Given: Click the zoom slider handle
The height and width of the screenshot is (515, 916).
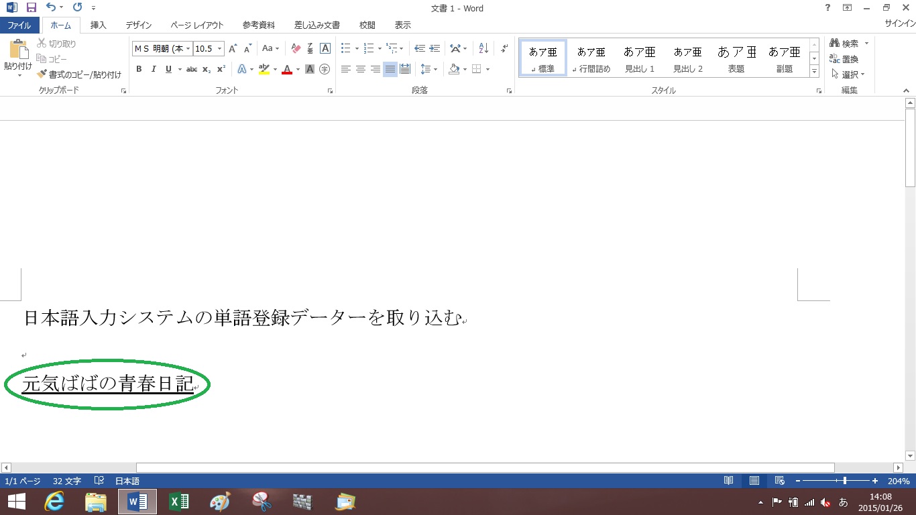Looking at the screenshot, I should pos(845,481).
